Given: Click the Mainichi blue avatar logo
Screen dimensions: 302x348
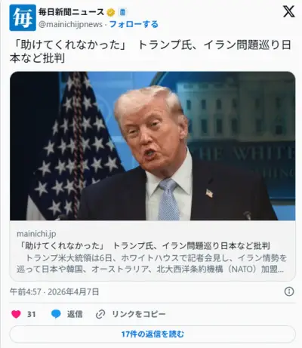Looking at the screenshot, I should coord(23,17).
